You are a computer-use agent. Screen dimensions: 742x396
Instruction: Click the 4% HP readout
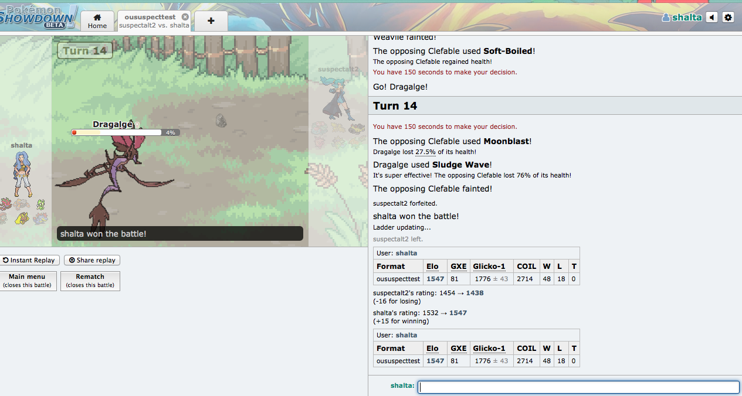pyautogui.click(x=171, y=133)
